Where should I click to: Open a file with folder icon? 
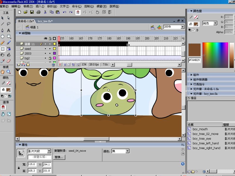coord(26,12)
